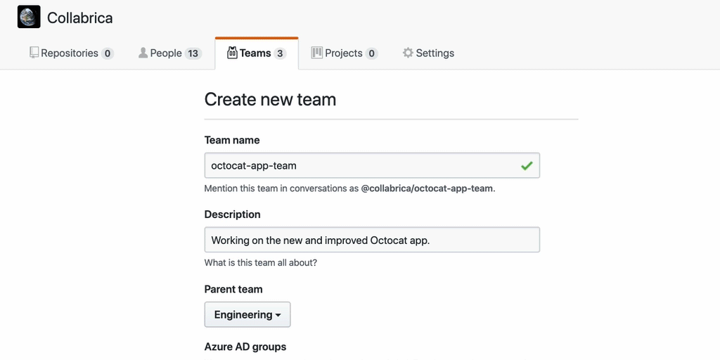Click the Teams icon in the tab bar
Viewport: 720px width, 360px height.
point(232,53)
